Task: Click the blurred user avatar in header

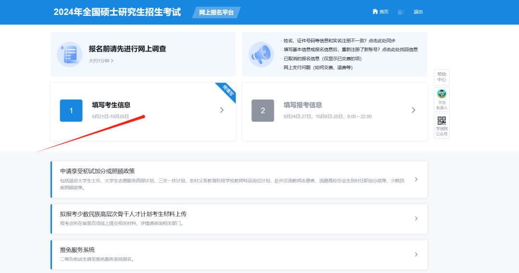Action: click(x=401, y=12)
